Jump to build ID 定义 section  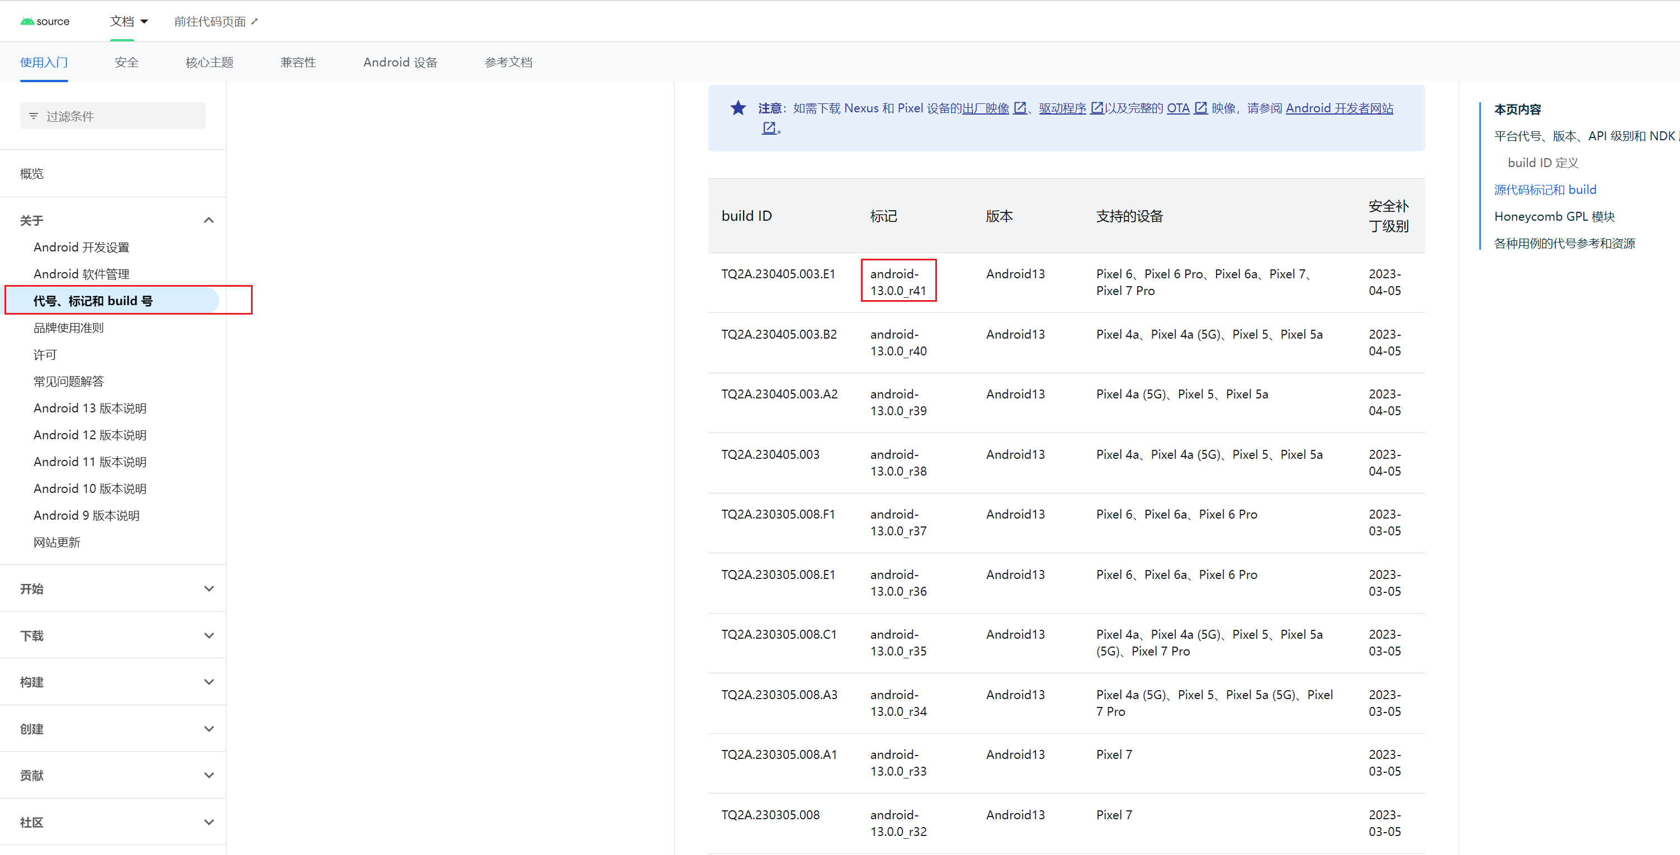pos(1543,163)
